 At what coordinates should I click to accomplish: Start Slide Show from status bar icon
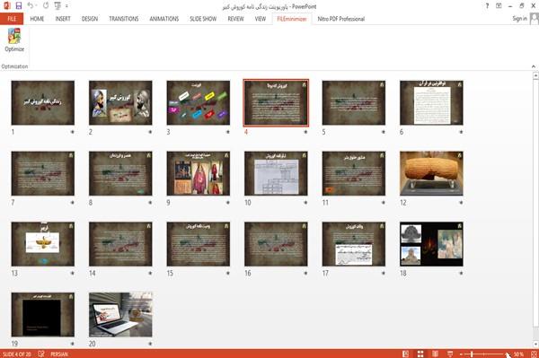[x=450, y=354]
